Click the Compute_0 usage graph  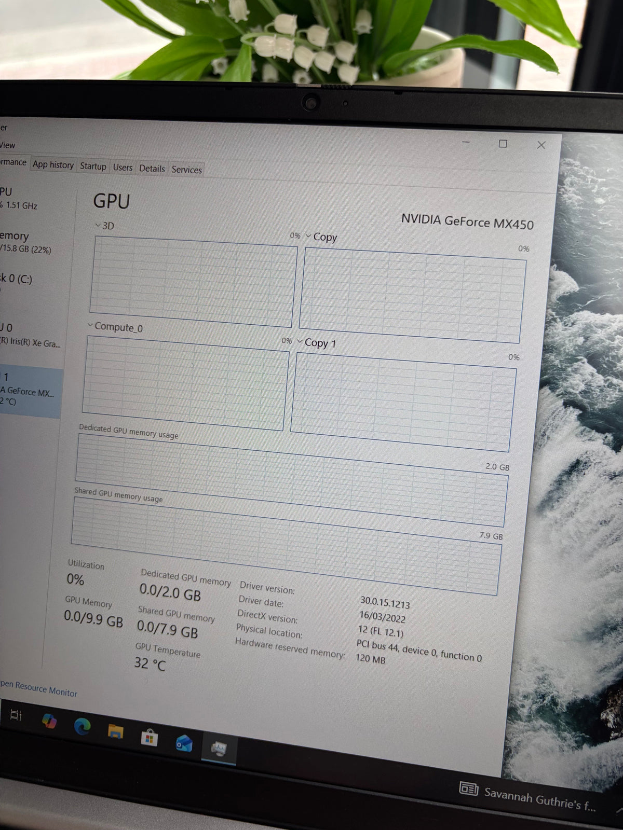tap(185, 383)
